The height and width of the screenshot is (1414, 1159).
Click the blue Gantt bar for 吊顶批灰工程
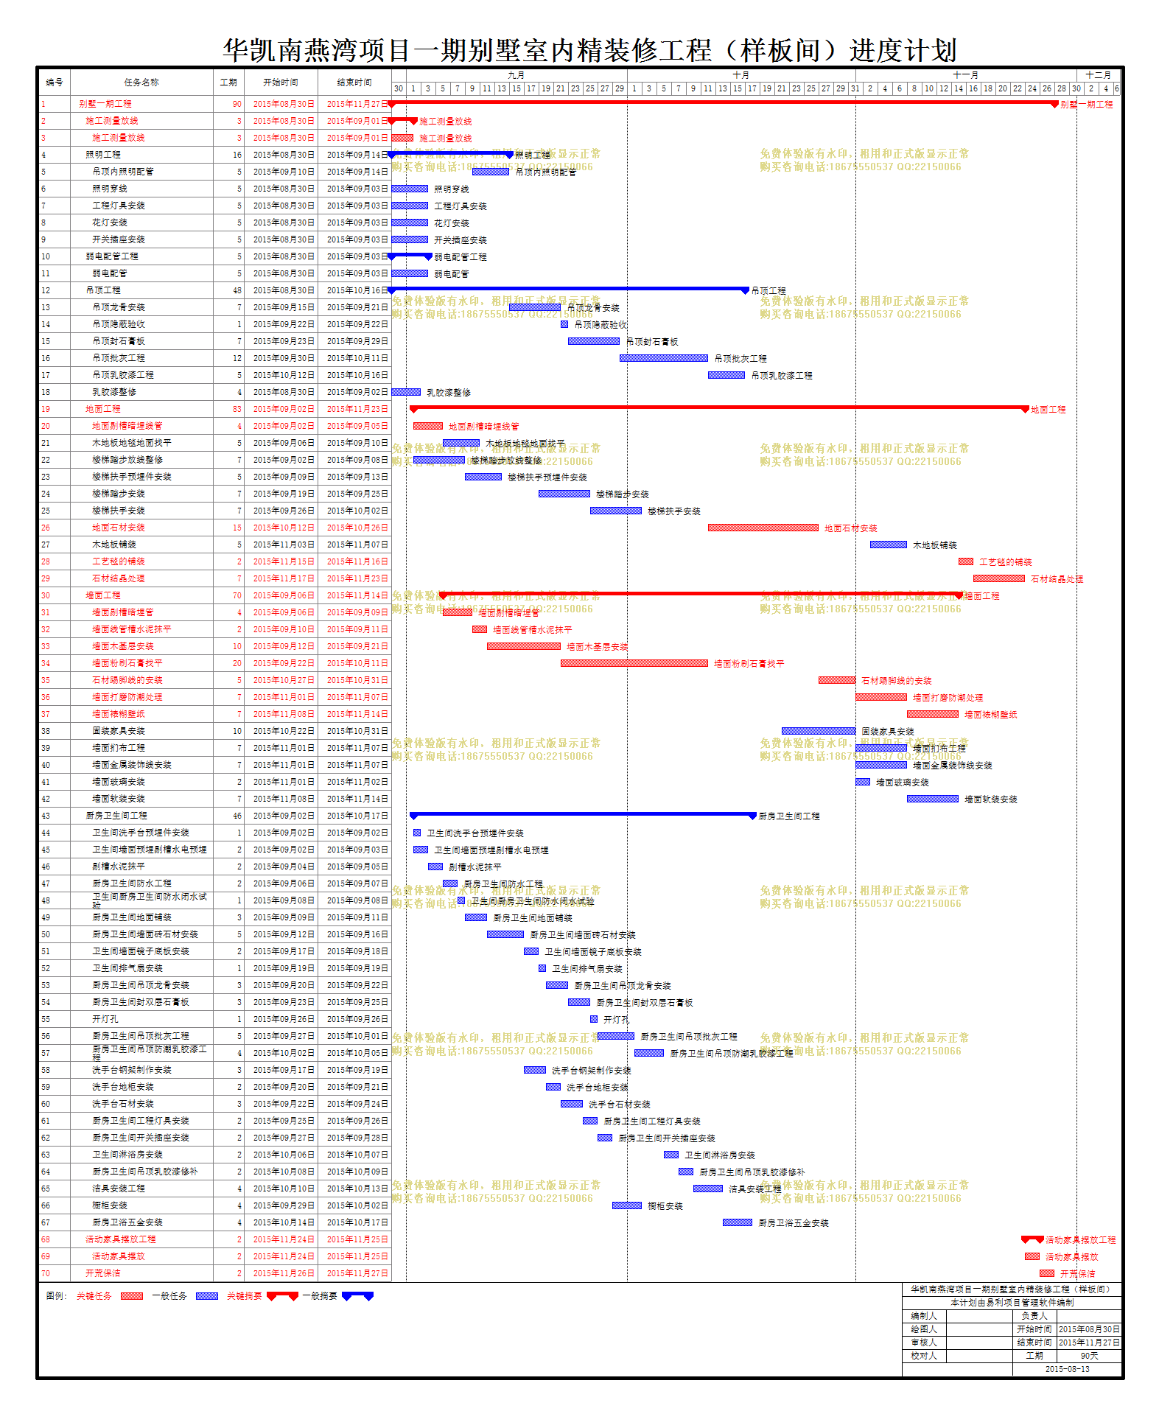(x=664, y=358)
